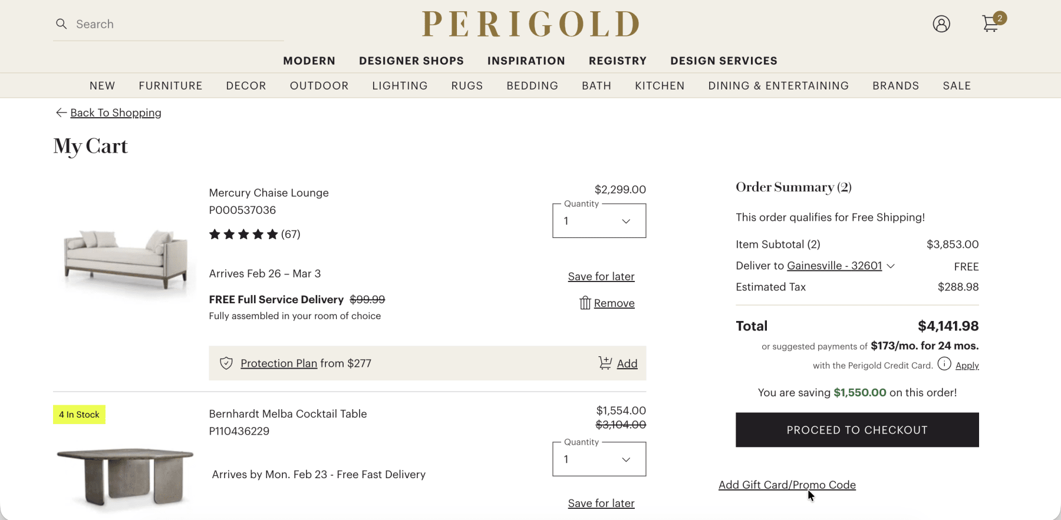Click the shield icon beside Protection Plan
Screen dimensions: 1061x520
(226, 363)
